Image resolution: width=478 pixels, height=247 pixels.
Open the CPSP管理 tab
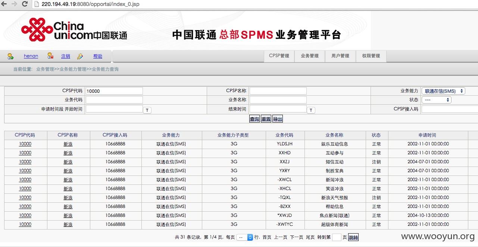point(279,56)
